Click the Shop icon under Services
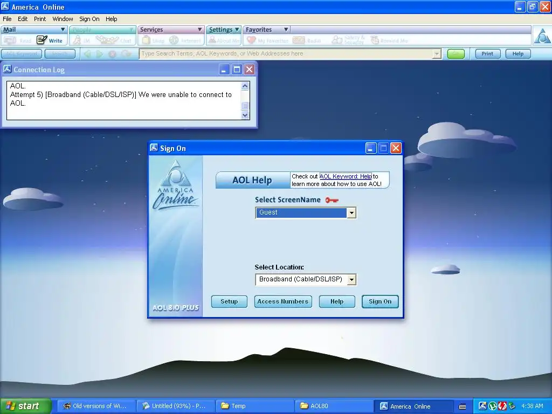Screen dimensions: 552x414 (x=146, y=40)
